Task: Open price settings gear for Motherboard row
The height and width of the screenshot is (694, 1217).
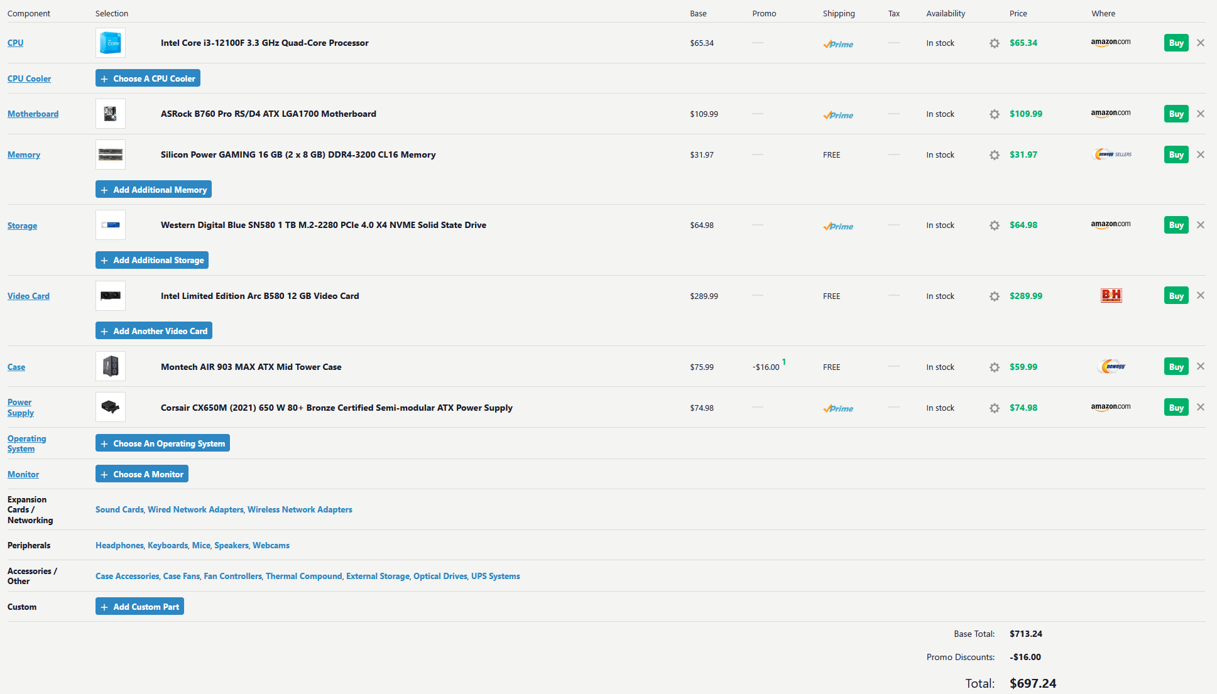Action: pos(994,114)
